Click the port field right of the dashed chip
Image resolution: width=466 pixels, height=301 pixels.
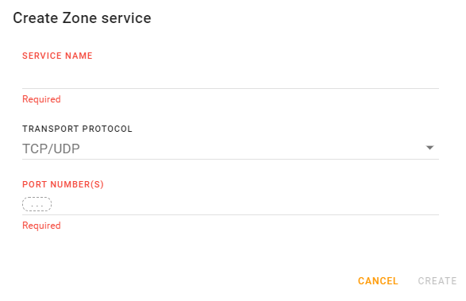[x=245, y=204]
